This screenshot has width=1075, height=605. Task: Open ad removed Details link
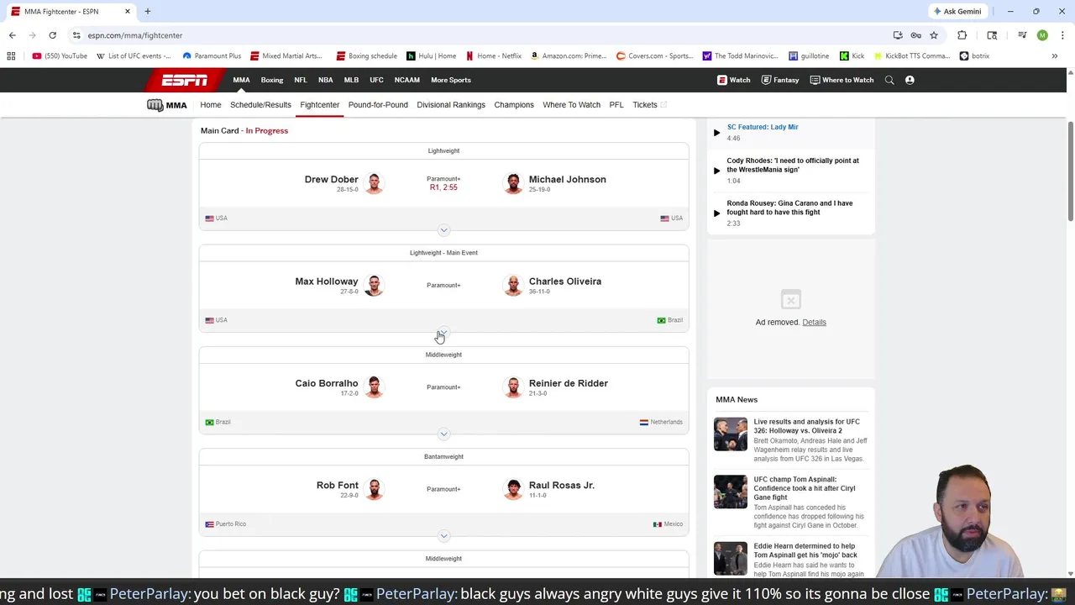pos(814,322)
